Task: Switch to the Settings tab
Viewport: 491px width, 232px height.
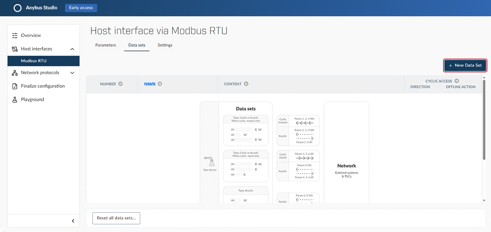Action: (165, 45)
